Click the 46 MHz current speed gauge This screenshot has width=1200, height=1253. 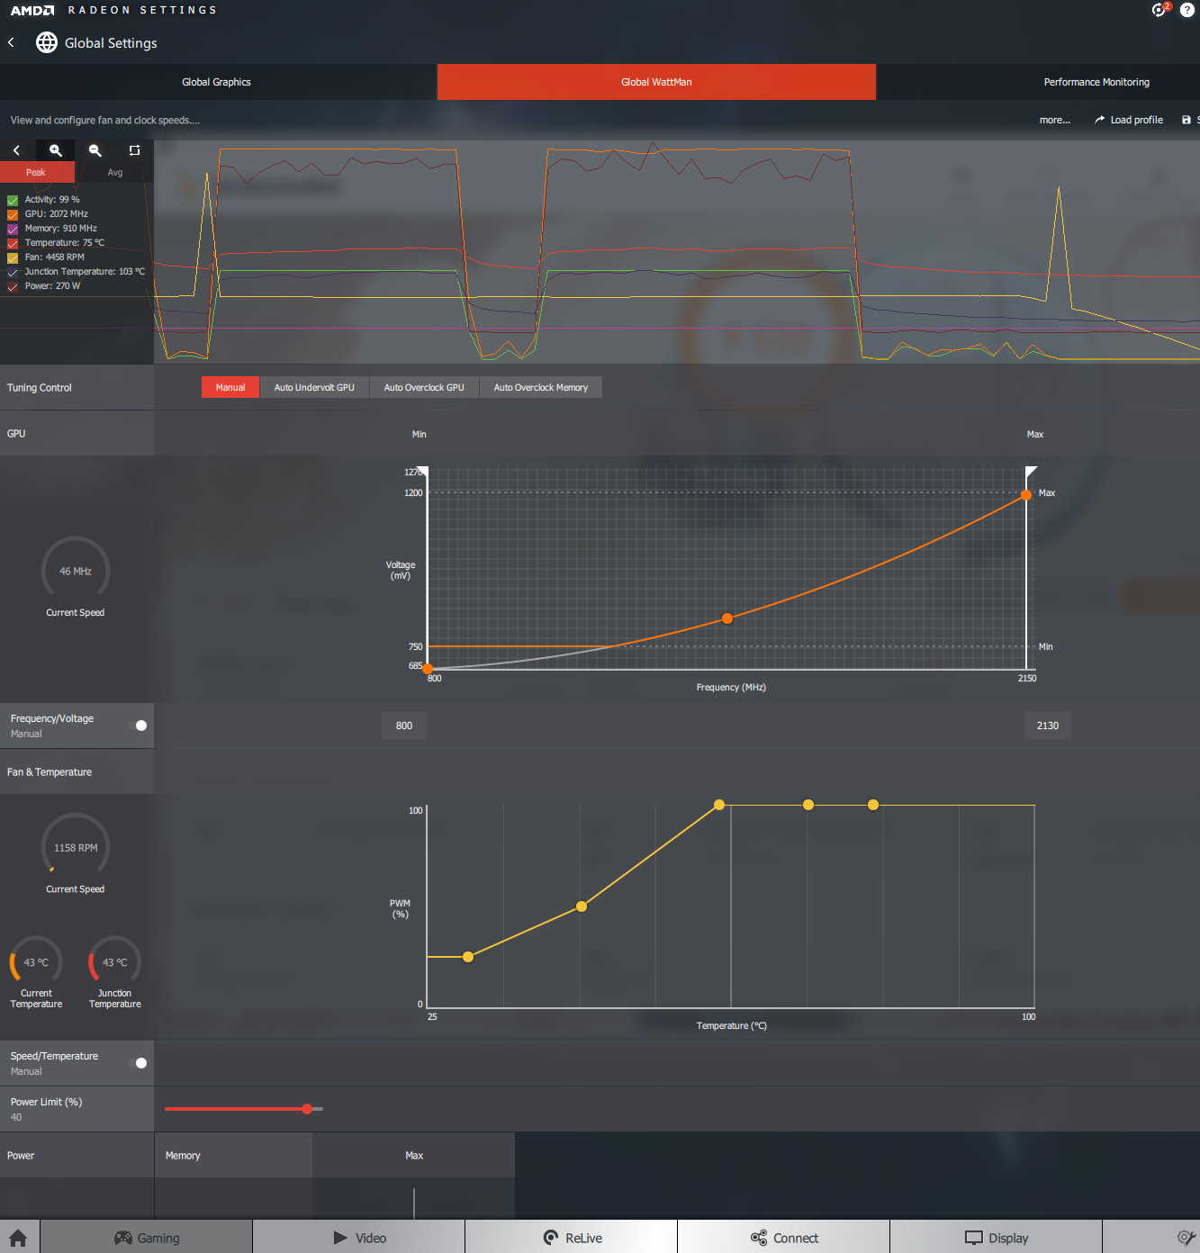click(76, 571)
